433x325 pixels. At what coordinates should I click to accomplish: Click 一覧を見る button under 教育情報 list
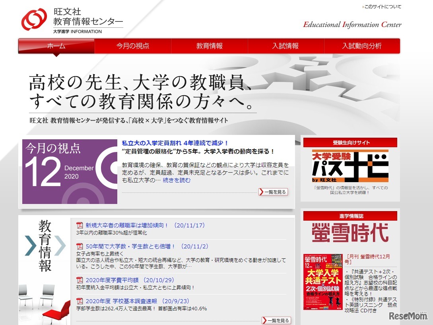(276, 320)
